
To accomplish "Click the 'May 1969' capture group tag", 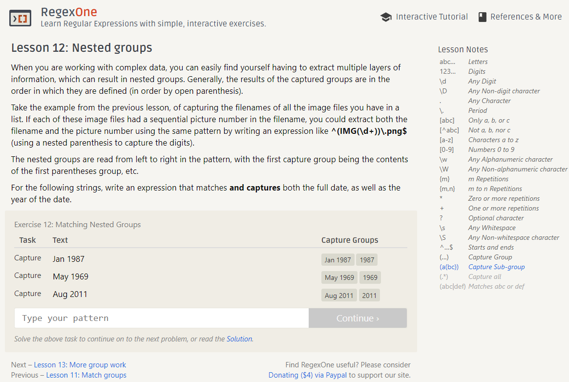I will [x=339, y=277].
